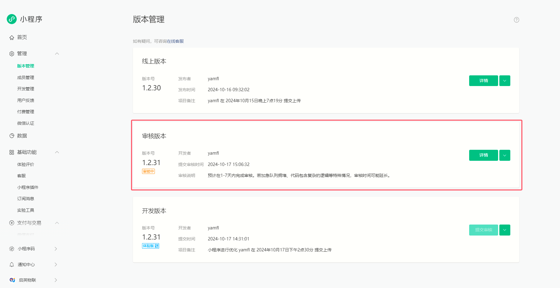
Task: Open dropdown next to 提交审核 button
Action: [x=505, y=230]
